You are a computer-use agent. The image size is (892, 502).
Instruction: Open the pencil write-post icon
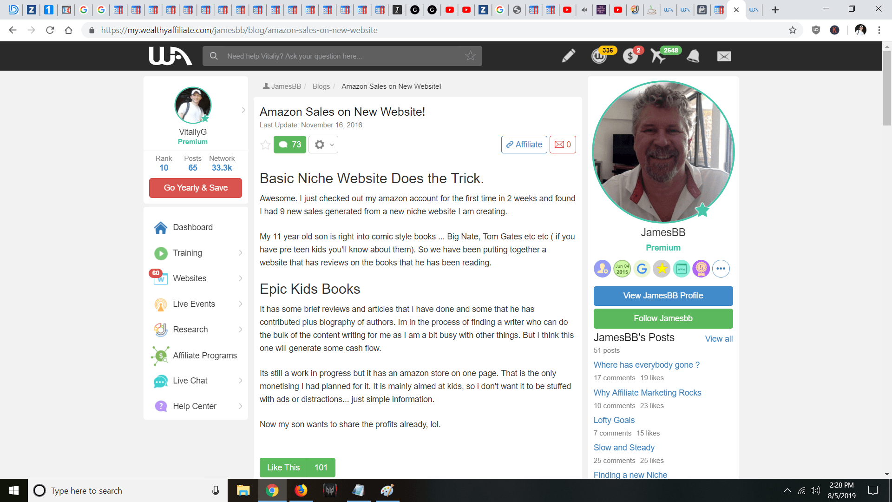(x=568, y=56)
